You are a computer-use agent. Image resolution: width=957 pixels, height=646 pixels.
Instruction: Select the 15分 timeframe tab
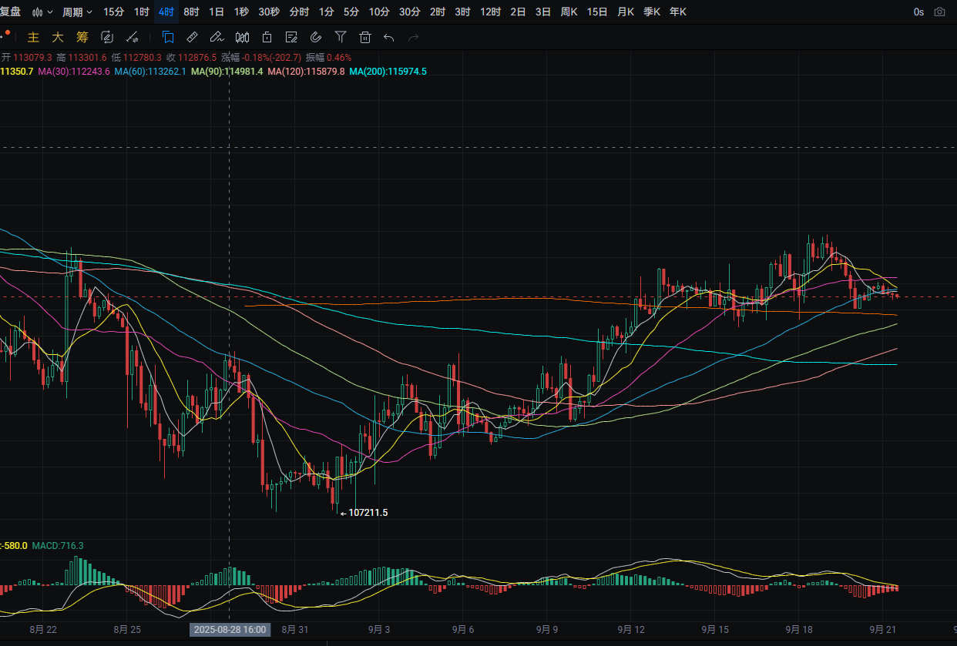113,12
